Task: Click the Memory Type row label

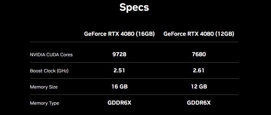Action: pyautogui.click(x=44, y=103)
